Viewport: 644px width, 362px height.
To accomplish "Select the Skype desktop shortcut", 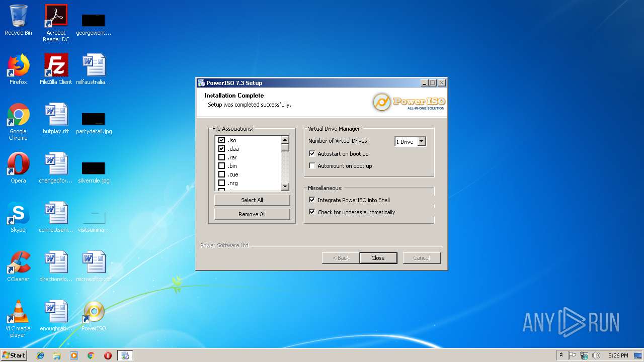I will [18, 217].
